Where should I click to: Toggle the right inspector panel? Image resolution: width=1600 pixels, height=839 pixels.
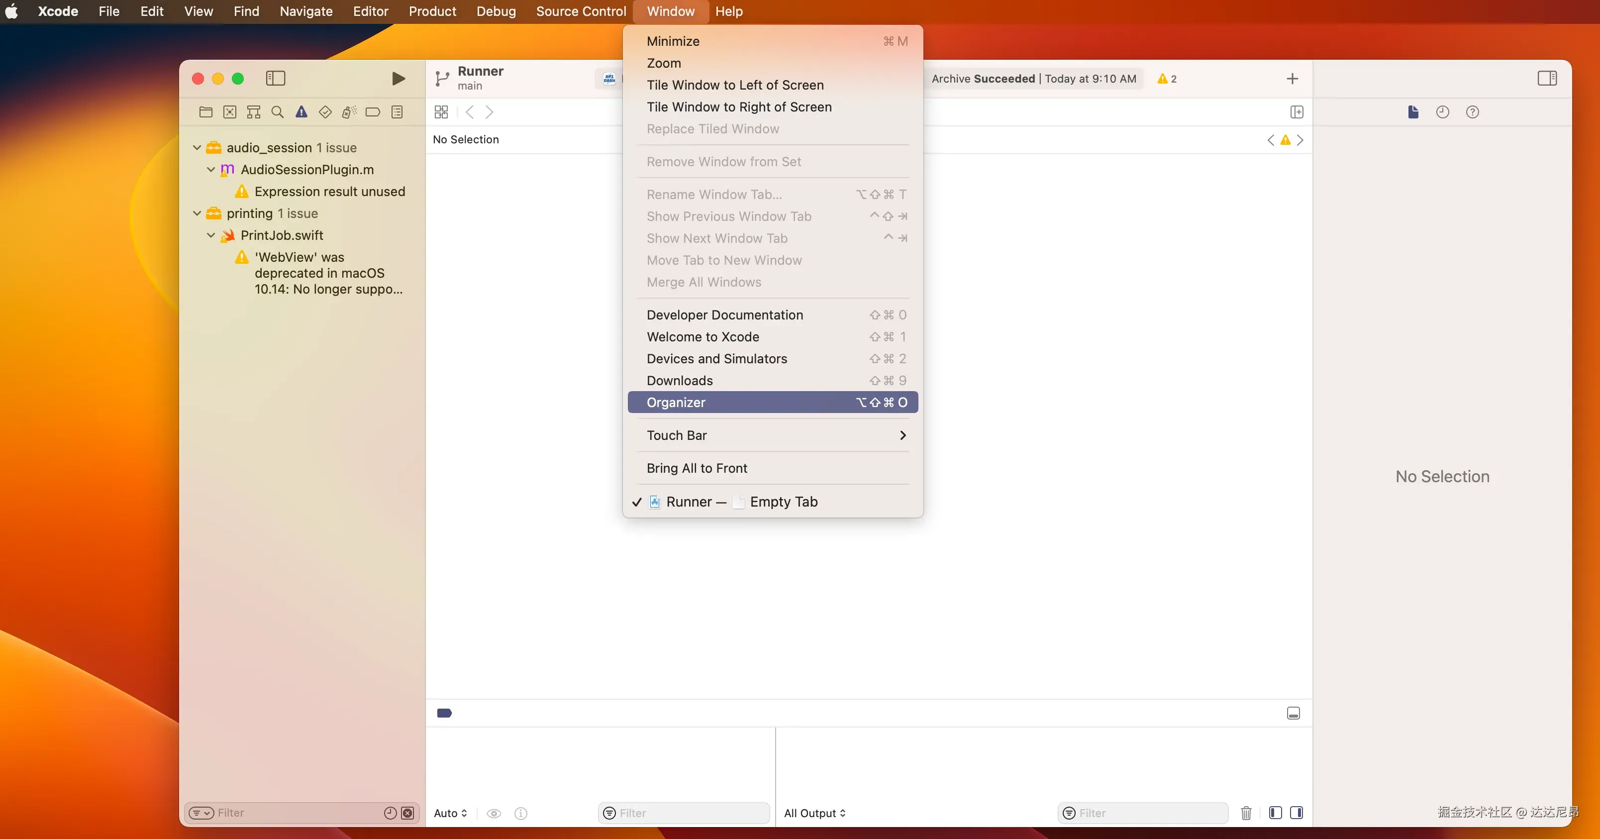1547,78
